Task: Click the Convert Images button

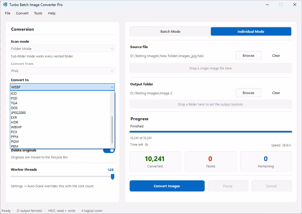Action: pos(167,186)
